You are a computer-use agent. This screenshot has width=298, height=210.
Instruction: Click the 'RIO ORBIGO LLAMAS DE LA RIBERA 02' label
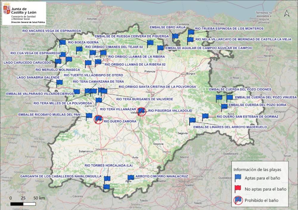click(x=135, y=64)
